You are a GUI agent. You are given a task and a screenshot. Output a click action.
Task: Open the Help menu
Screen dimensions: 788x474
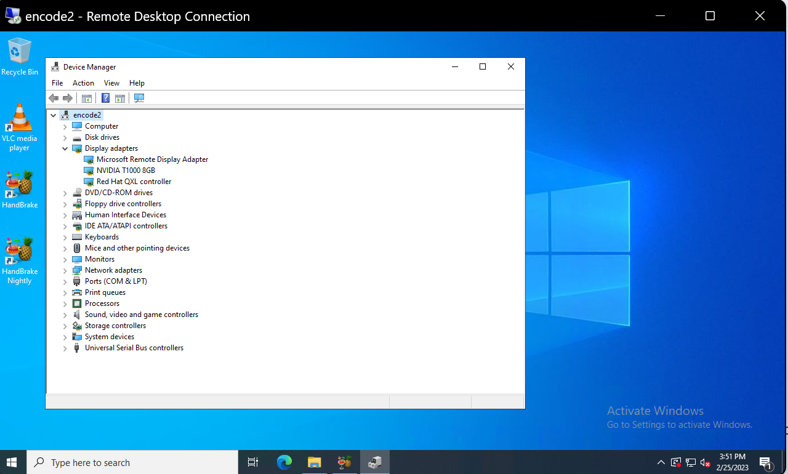tap(137, 83)
